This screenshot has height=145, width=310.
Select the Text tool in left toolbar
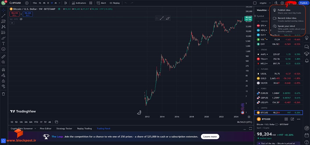point(3,43)
